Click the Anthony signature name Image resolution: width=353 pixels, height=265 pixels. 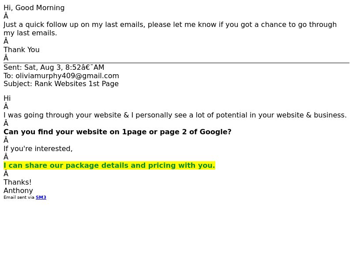[x=18, y=191]
